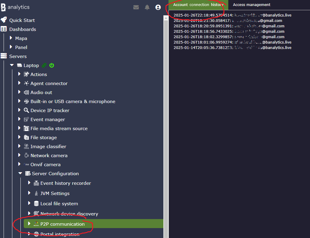This screenshot has height=238, width=310.
Task: Expand the JVM Settings node
Action: pos(29,193)
